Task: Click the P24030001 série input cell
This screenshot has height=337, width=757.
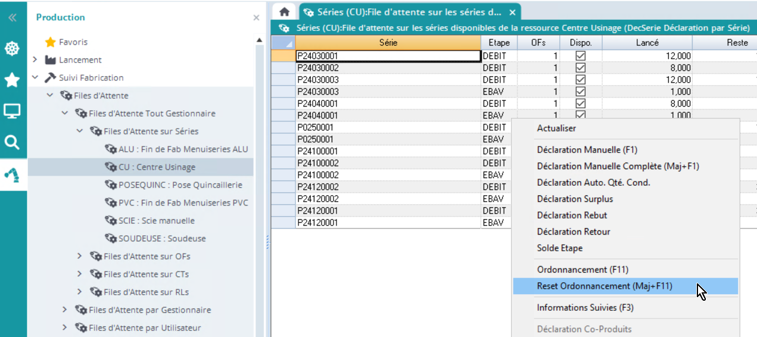Action: tap(388, 56)
